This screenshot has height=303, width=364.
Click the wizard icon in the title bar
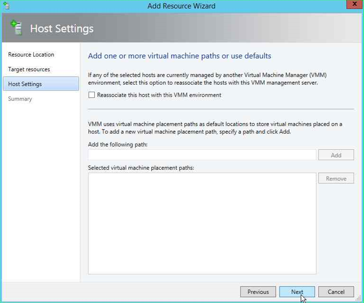(x=6, y=6)
